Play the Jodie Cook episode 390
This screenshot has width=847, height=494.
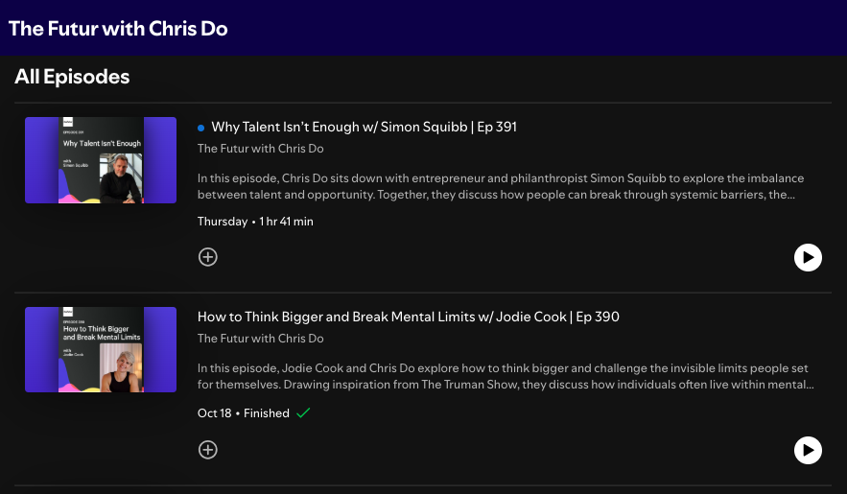808,450
